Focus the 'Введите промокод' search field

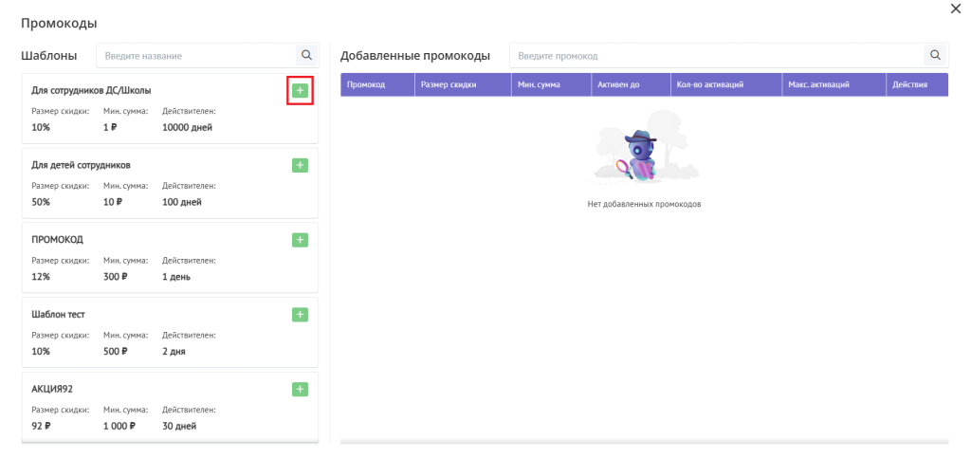(x=716, y=56)
